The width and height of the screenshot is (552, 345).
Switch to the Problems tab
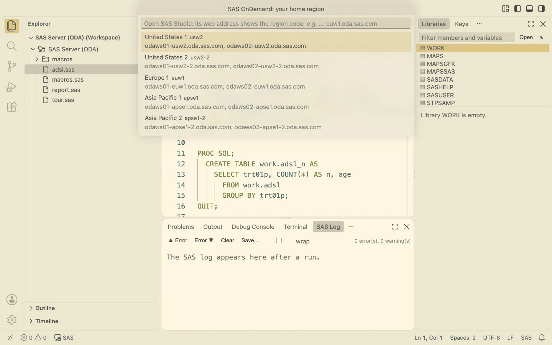click(x=181, y=227)
